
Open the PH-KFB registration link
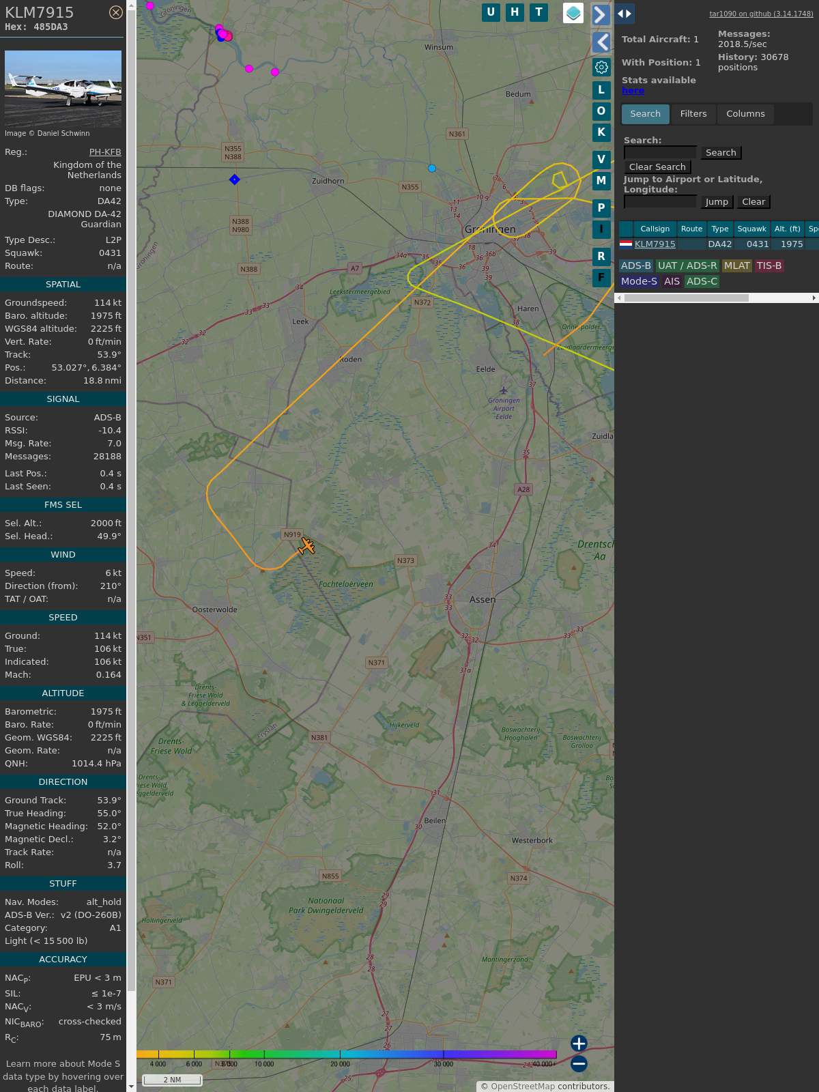coord(105,152)
